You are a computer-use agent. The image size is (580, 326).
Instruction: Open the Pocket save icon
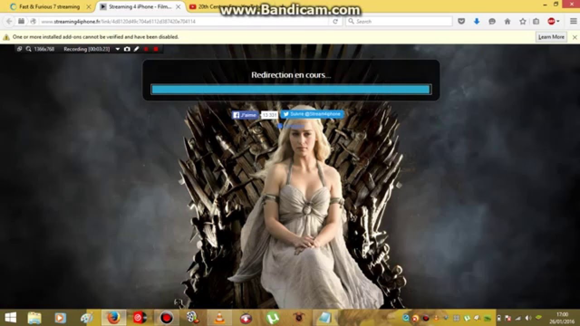[461, 21]
